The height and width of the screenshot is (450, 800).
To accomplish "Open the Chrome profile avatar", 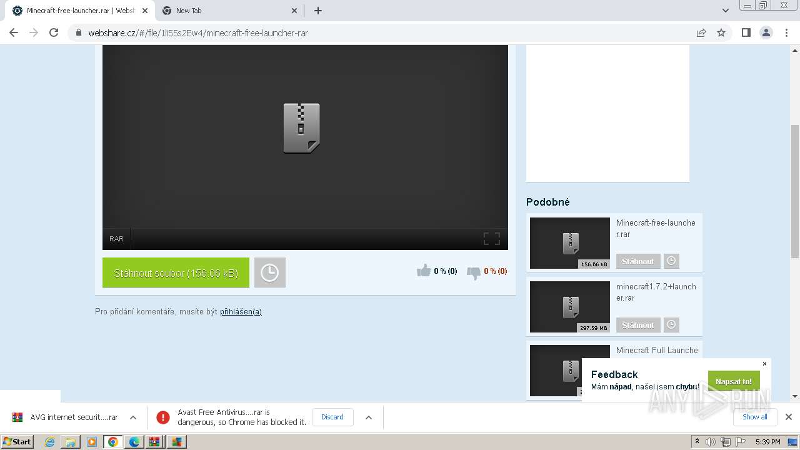I will coord(766,32).
